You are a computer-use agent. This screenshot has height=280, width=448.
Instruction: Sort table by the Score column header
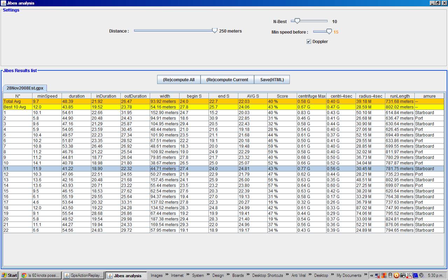[282, 96]
